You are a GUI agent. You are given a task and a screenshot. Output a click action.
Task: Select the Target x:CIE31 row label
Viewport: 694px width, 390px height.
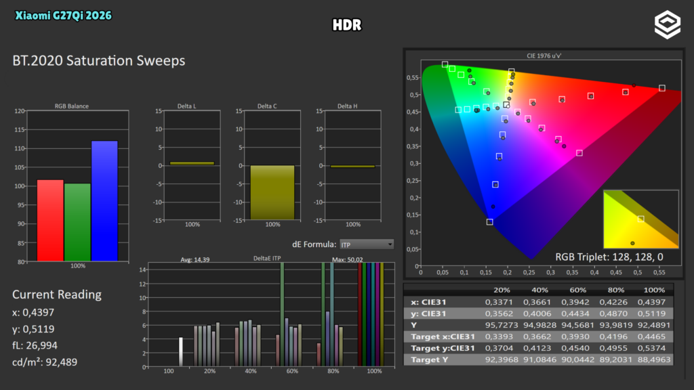click(x=443, y=337)
